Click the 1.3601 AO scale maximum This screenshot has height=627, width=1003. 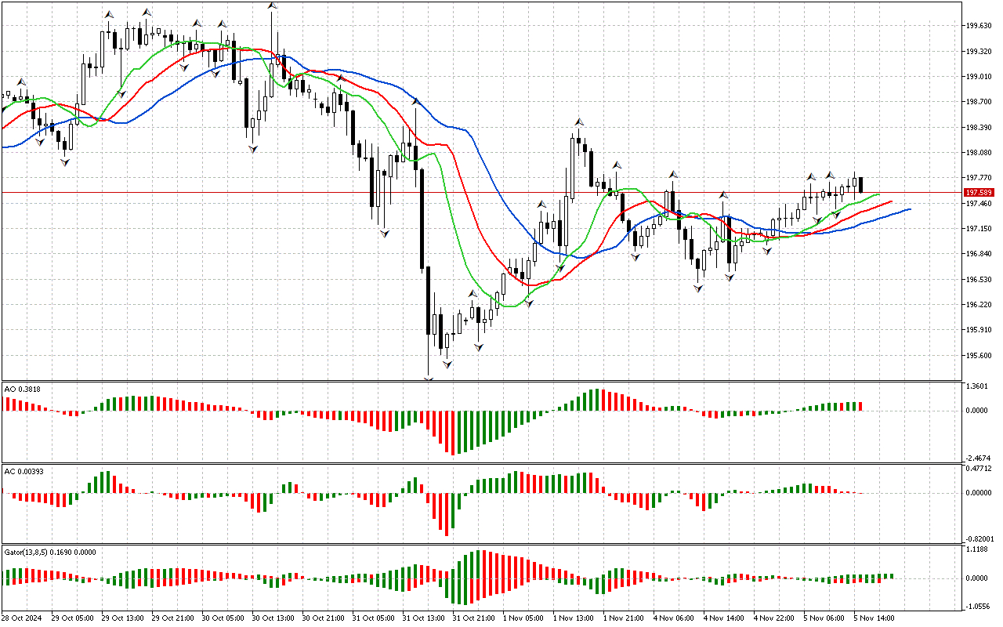pyautogui.click(x=979, y=387)
